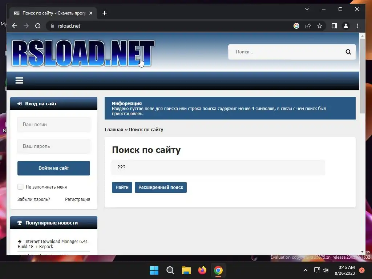Viewport: 372px width, 279px height.
Task: Reload the rsload.net page
Action: [38, 26]
